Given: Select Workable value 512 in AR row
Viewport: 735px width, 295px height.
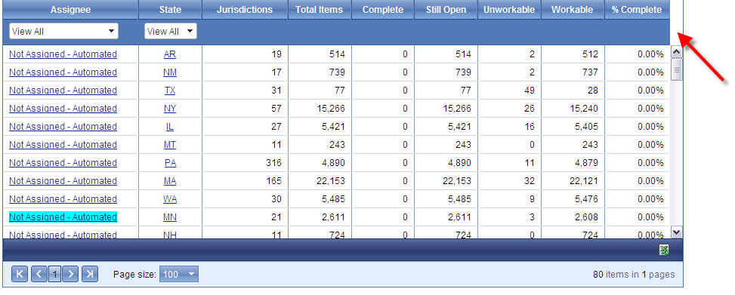Looking at the screenshot, I should [590, 54].
